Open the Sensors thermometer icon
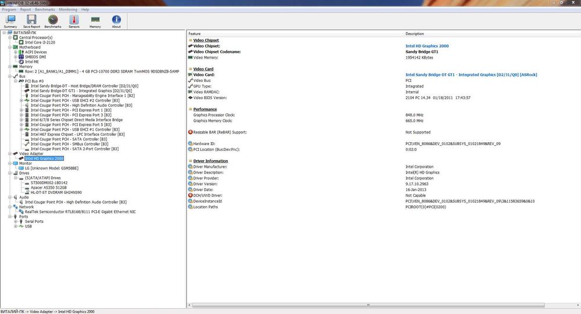Screen dimensions: 581x314 tap(74, 21)
